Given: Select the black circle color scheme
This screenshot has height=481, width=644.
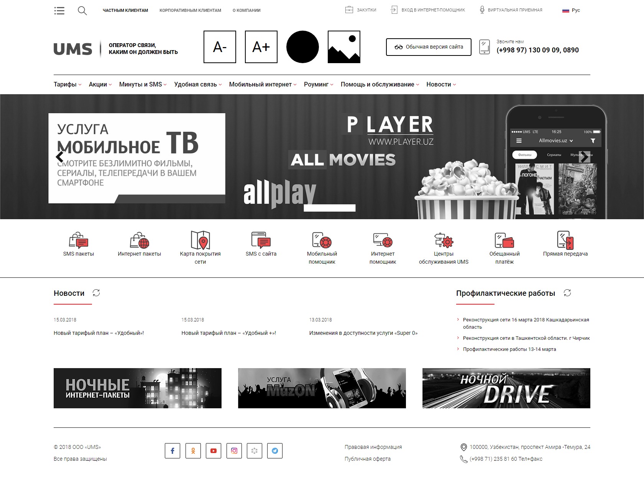Looking at the screenshot, I should (302, 47).
